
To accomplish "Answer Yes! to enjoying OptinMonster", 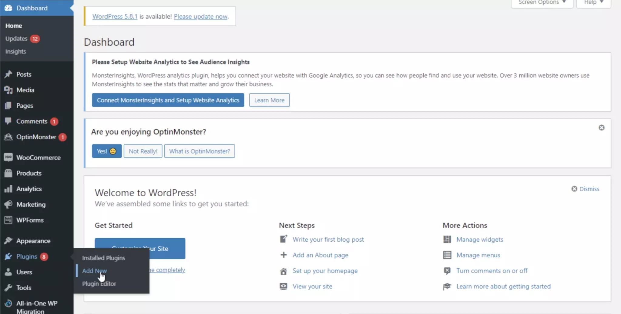I will (x=107, y=151).
